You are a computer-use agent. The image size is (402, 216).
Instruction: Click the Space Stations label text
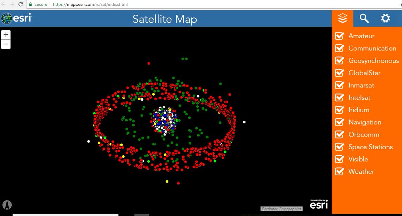click(371, 147)
